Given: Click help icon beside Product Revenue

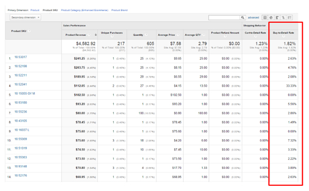Looking at the screenshot, I should point(89,35).
